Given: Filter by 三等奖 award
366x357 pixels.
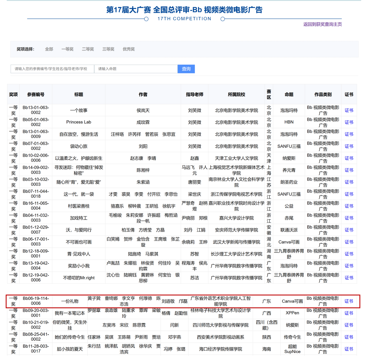Looking at the screenshot, I should 108,49.
